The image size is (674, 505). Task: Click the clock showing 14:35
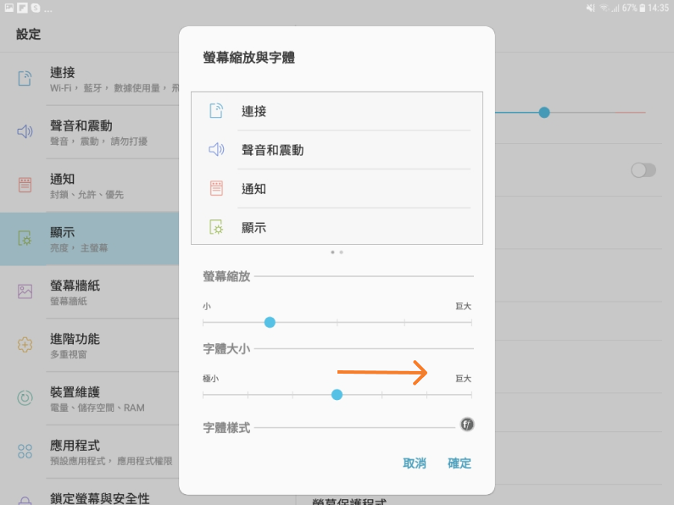(x=658, y=8)
